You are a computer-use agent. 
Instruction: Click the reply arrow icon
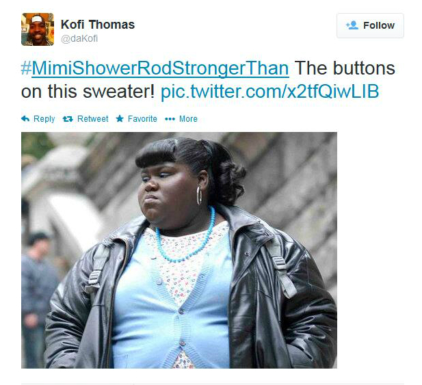coord(25,119)
